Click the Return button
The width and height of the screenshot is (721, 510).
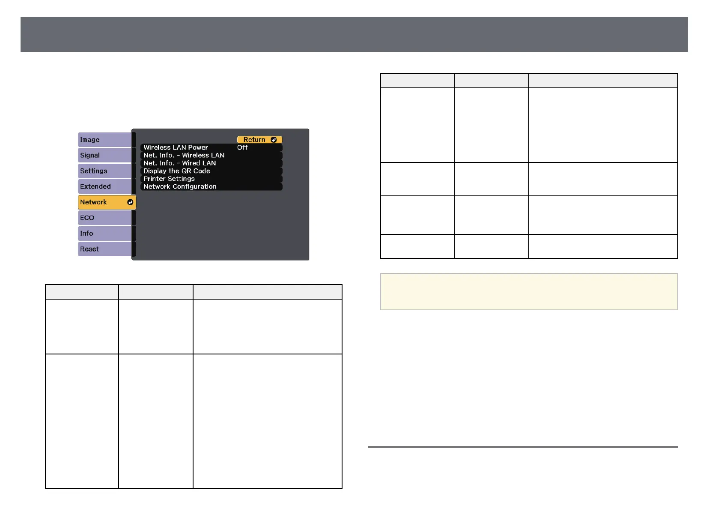[259, 140]
